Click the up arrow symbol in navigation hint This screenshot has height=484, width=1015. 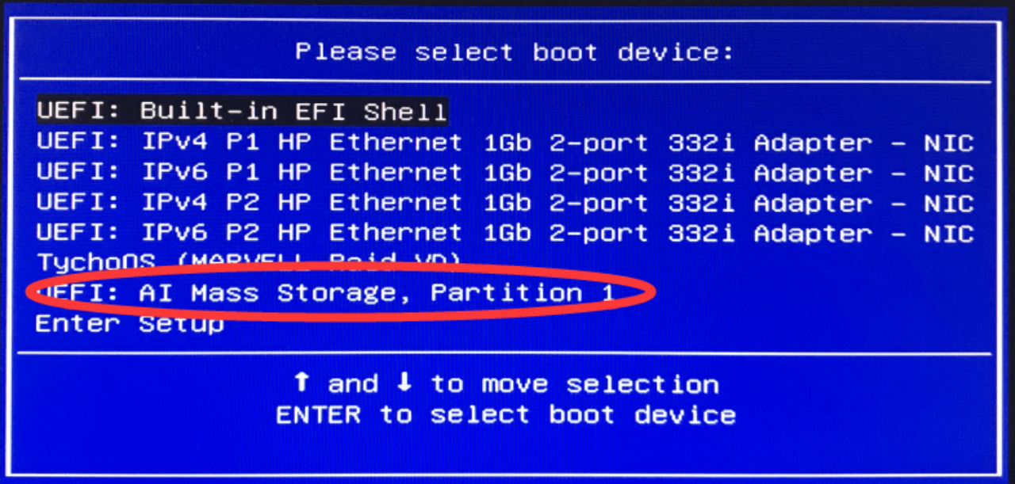pyautogui.click(x=301, y=383)
